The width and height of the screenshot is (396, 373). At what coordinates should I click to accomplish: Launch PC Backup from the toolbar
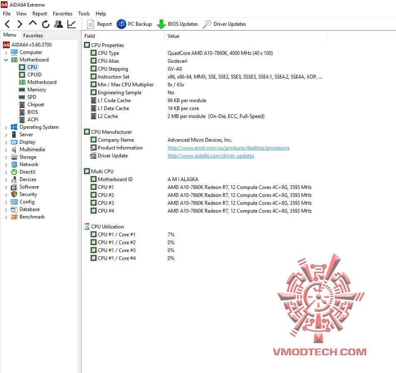[134, 24]
